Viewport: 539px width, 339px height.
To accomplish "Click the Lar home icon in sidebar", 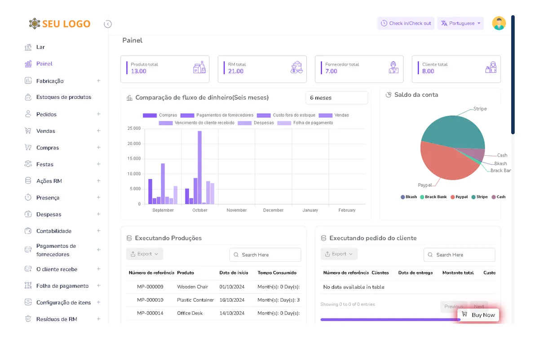I will (x=28, y=47).
